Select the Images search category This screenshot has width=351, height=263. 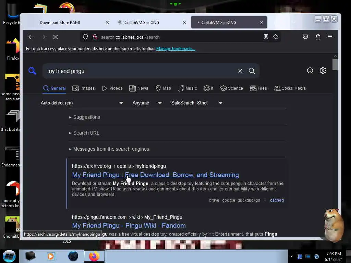click(84, 88)
